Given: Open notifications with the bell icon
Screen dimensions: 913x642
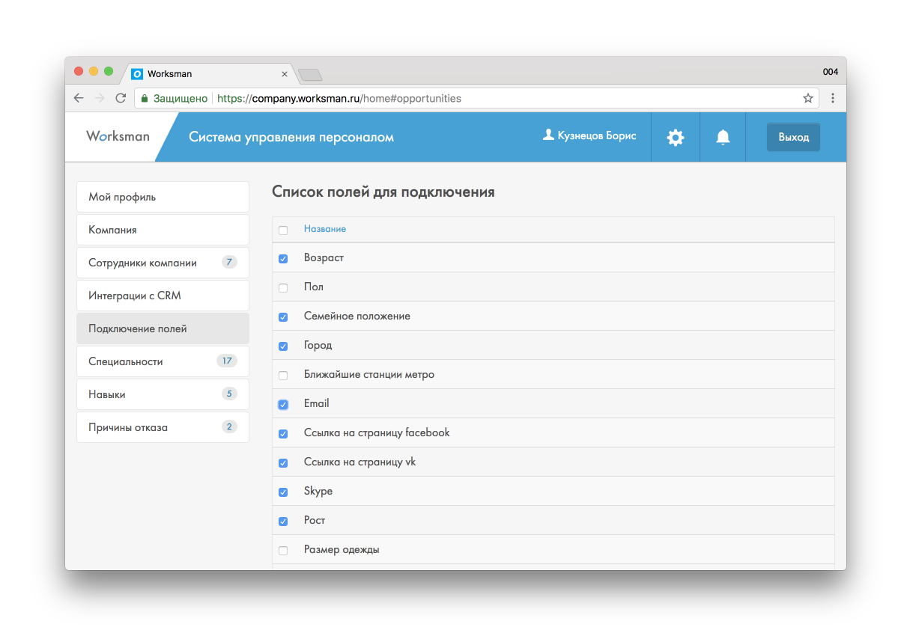Looking at the screenshot, I should [x=723, y=137].
